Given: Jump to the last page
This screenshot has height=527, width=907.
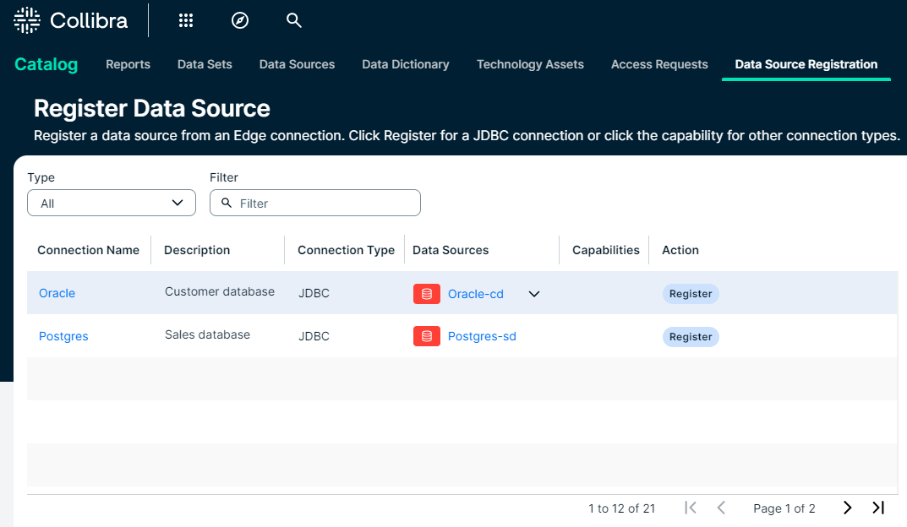Looking at the screenshot, I should pyautogui.click(x=878, y=508).
